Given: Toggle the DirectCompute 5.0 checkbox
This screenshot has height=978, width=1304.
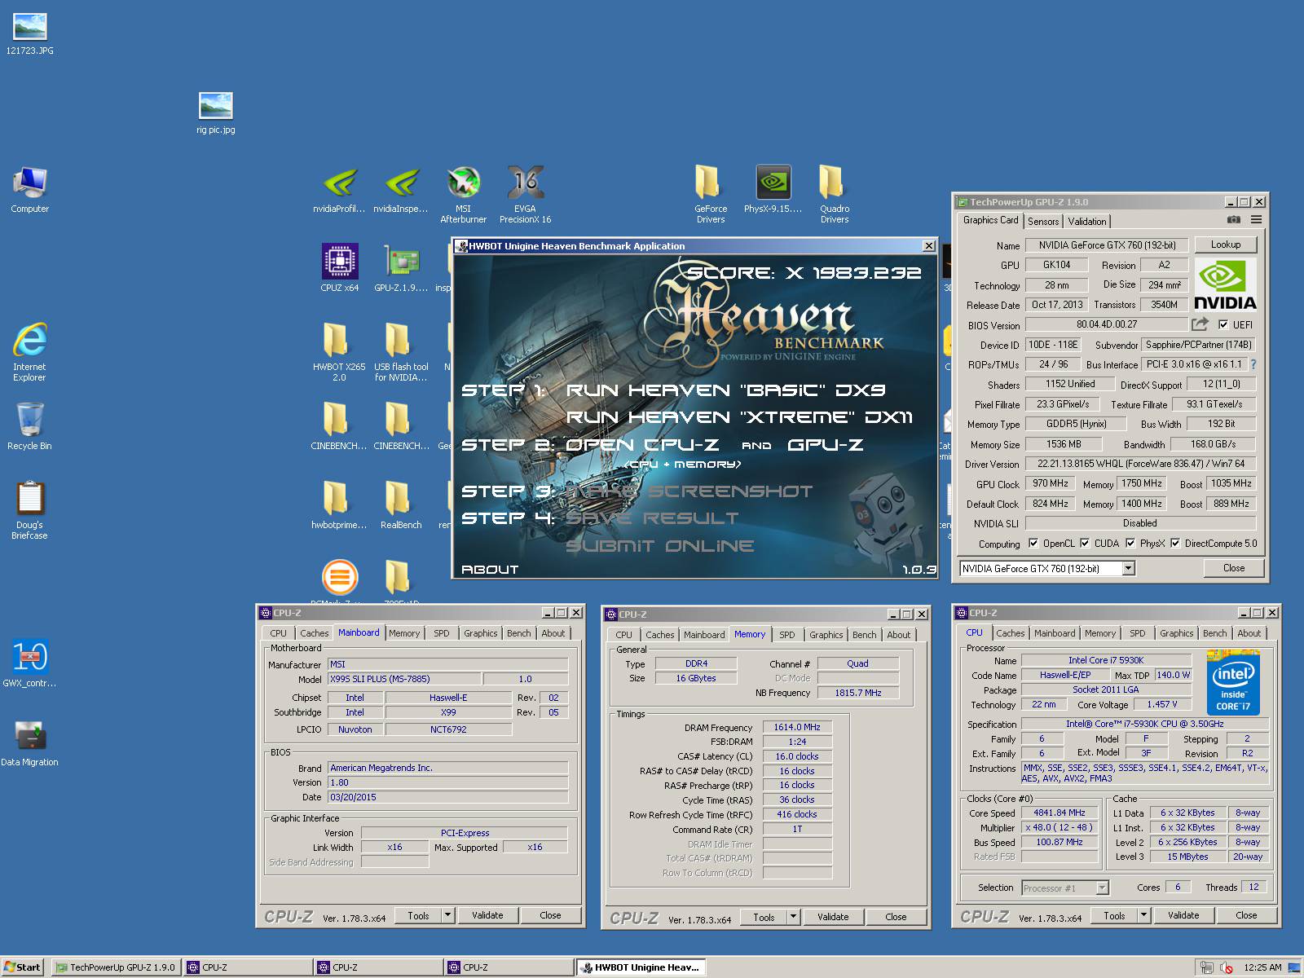Looking at the screenshot, I should tap(1175, 544).
